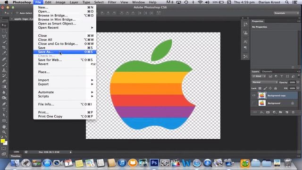Delete layer trash icon in Layers panel

[x=293, y=112]
